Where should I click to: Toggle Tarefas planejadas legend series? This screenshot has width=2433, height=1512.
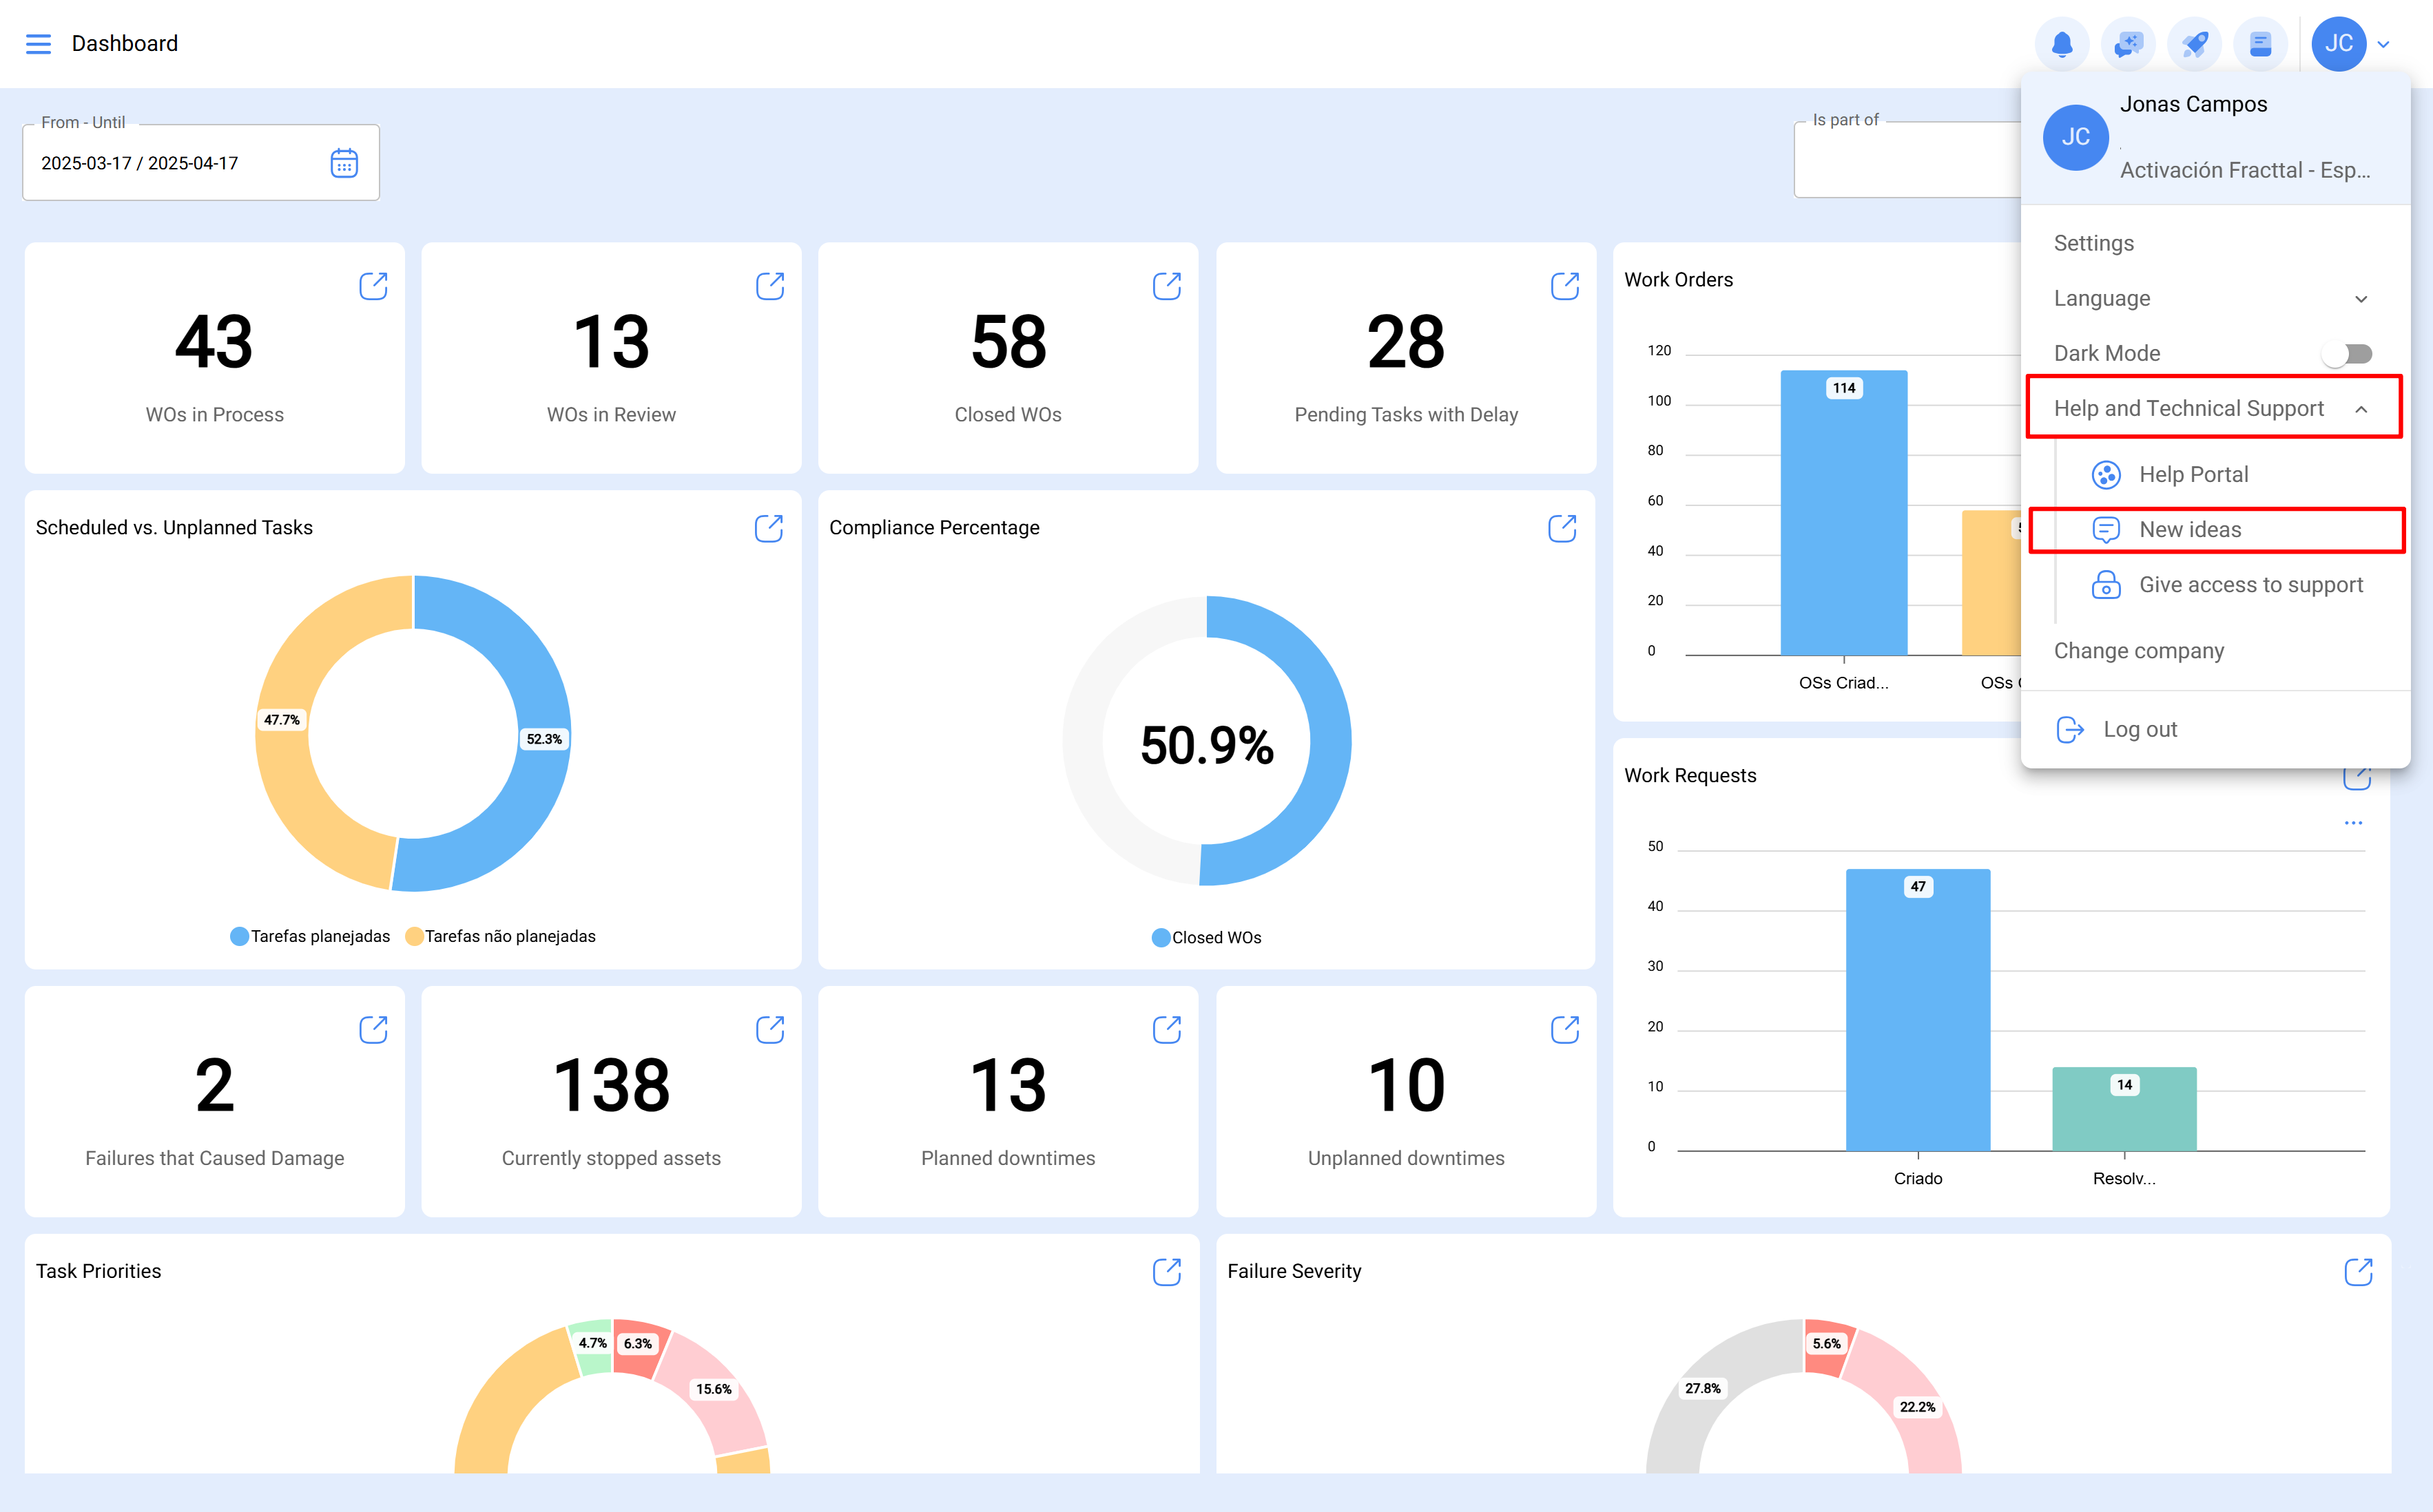click(310, 937)
